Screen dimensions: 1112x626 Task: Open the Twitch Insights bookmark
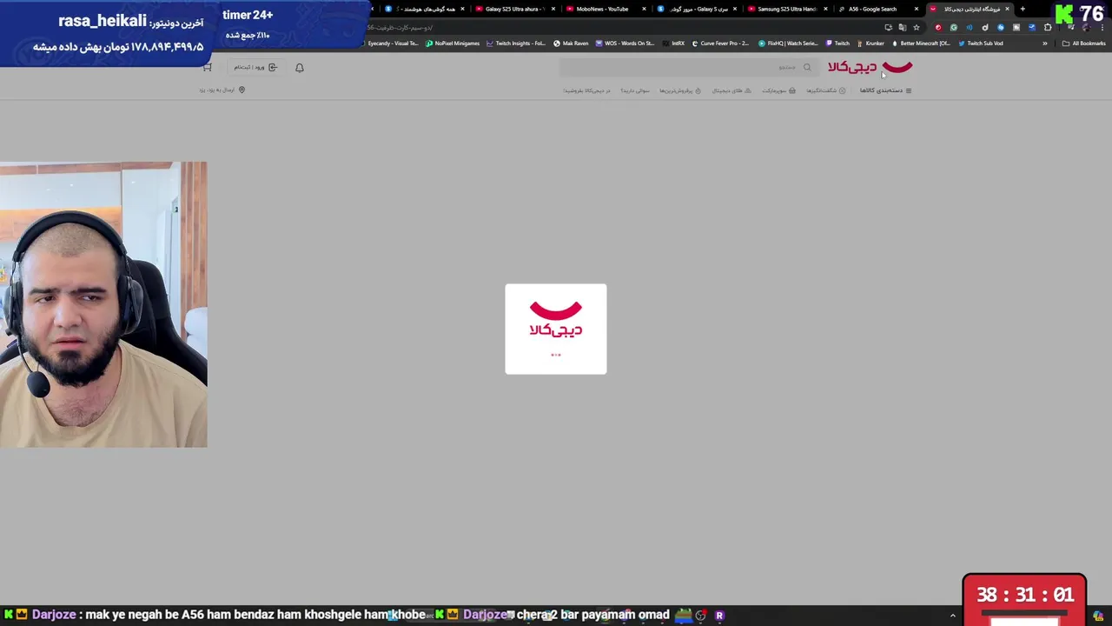coord(516,43)
